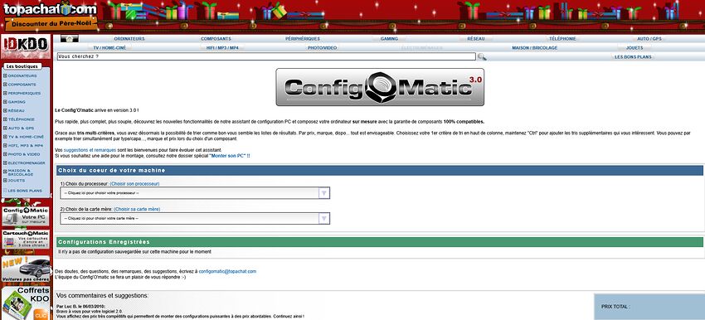The height and width of the screenshot is (320, 705).
Task: Click 'Choix du coeur de votre machine' header
Action: click(380, 170)
